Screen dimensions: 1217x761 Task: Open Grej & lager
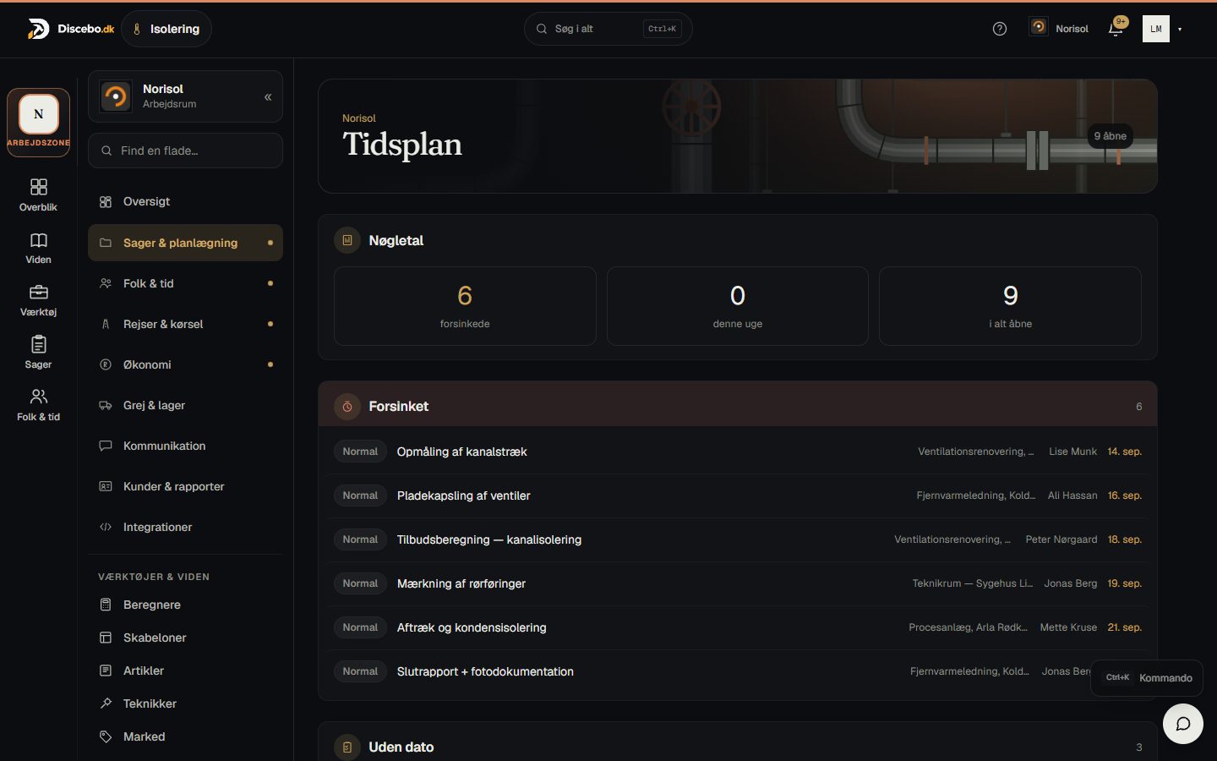pos(185,405)
